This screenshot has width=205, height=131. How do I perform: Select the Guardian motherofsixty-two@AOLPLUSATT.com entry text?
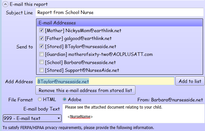[99, 54]
